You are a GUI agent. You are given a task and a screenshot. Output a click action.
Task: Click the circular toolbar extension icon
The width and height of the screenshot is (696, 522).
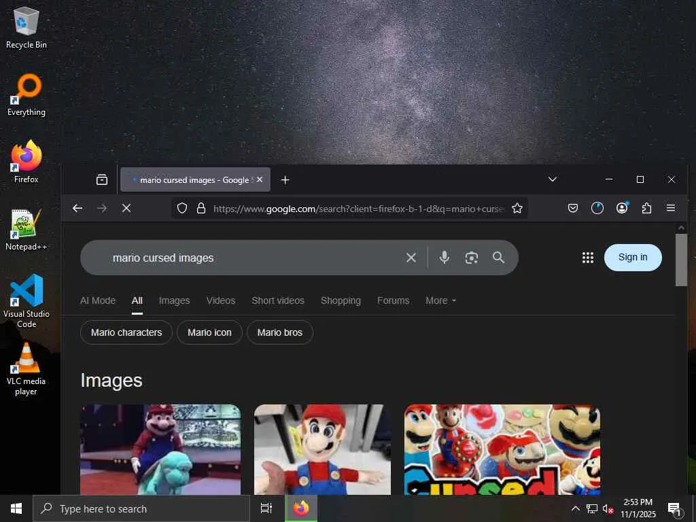[597, 208]
